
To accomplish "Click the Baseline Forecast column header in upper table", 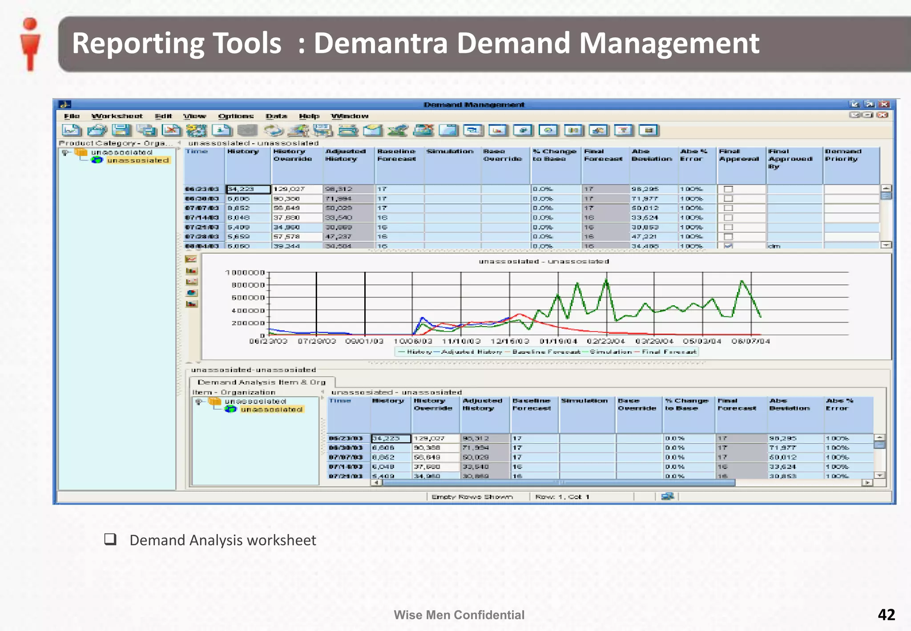I will 399,166.
